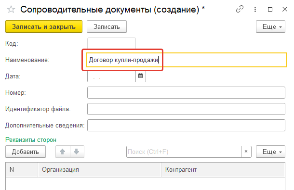Expand the Еще dropdown near the search box
Image resolution: width=294 pixels, height=190 pixels.
[x=270, y=152]
